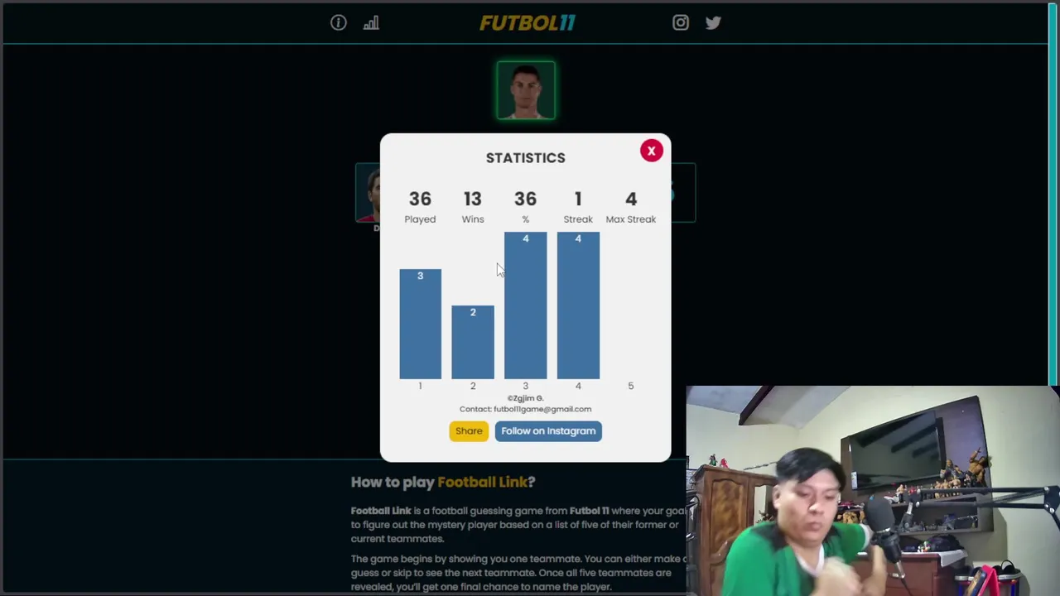
Task: Click the bar for guess 1
Action: pos(420,324)
